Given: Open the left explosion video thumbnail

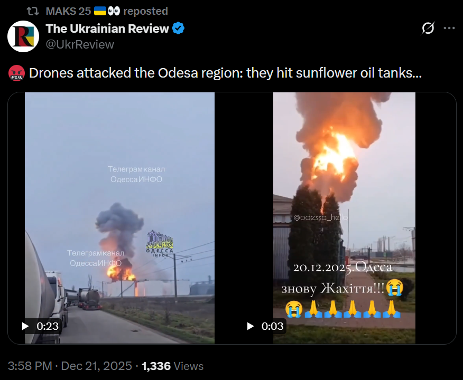Looking at the screenshot, I should click(x=119, y=218).
